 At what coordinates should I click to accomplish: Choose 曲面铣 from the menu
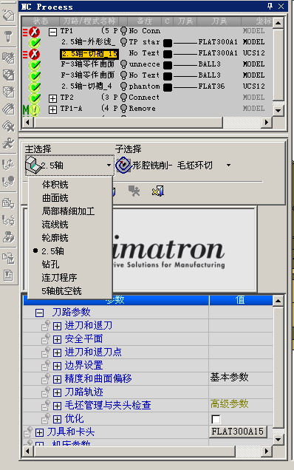pyautogui.click(x=55, y=198)
